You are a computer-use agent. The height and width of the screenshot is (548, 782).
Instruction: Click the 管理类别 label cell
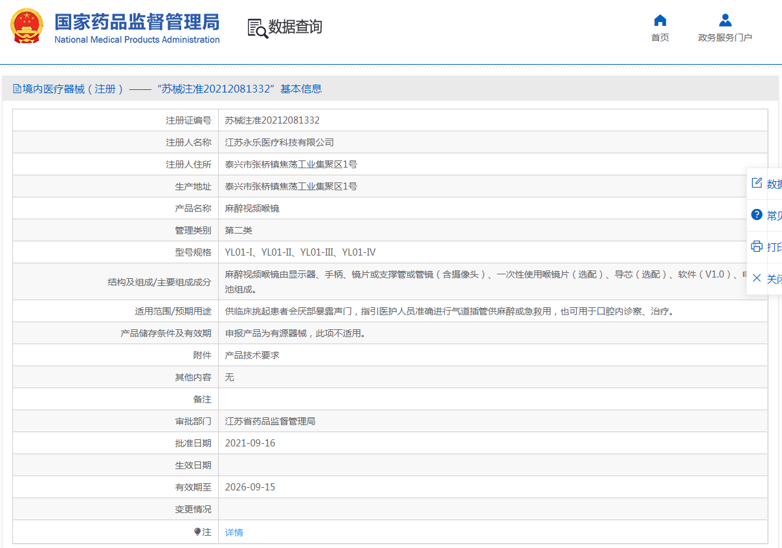pyautogui.click(x=115, y=230)
